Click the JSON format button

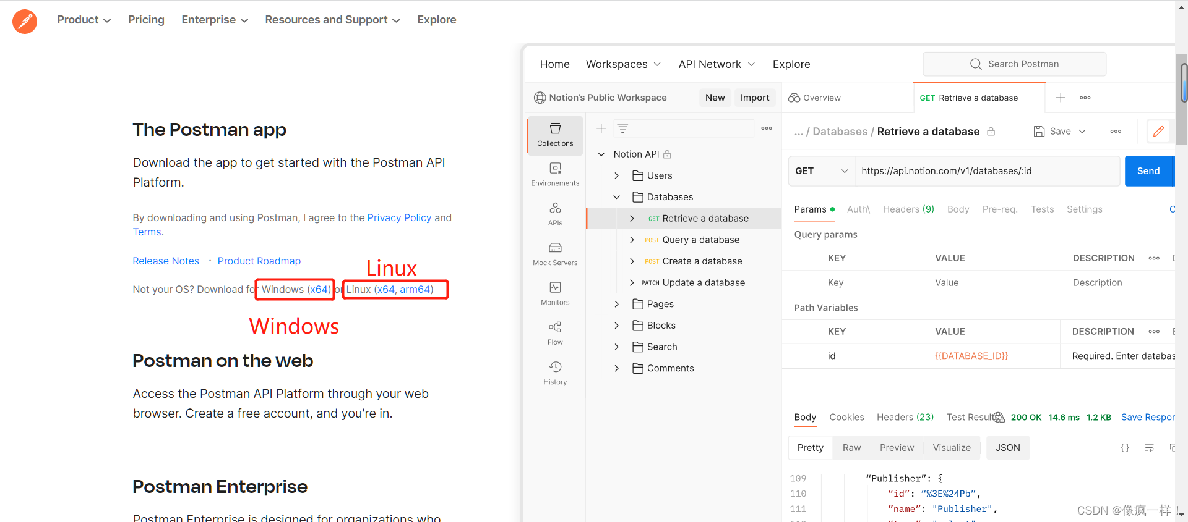(1008, 448)
